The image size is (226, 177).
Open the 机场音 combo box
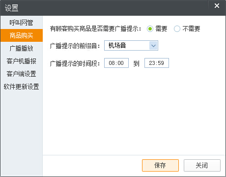tap(131, 46)
